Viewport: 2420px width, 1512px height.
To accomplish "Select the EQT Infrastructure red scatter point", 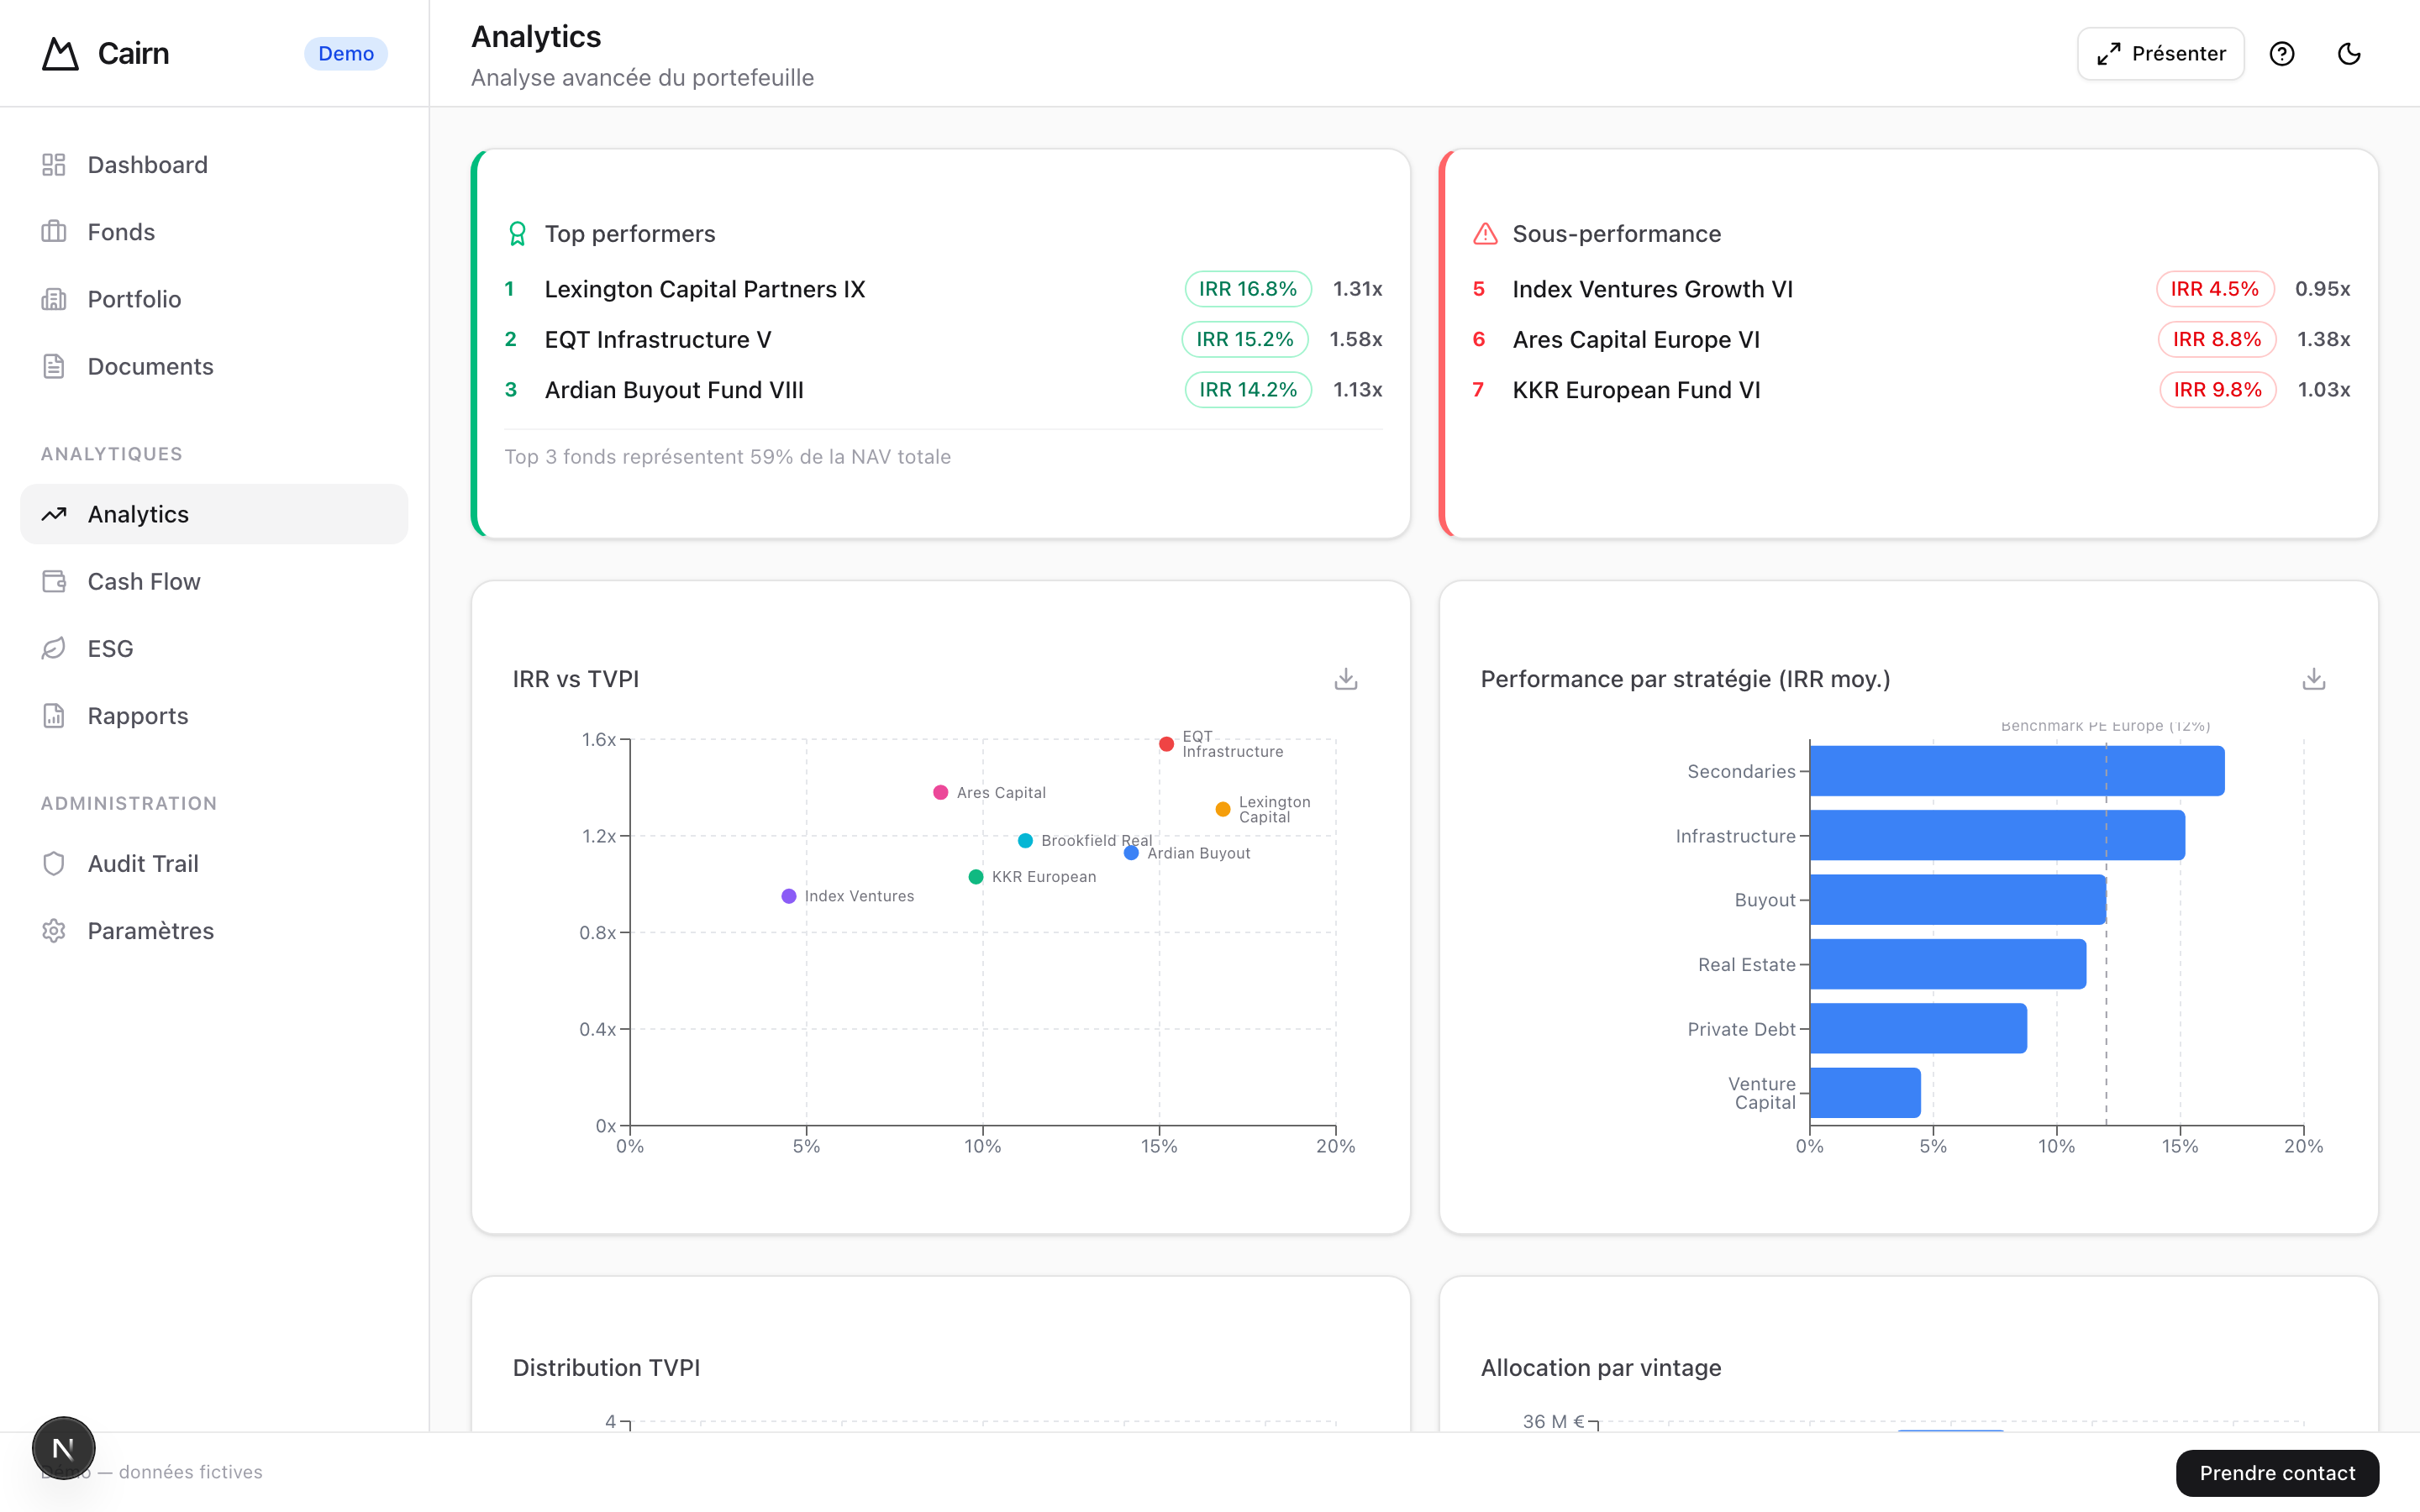I will 1166,744.
